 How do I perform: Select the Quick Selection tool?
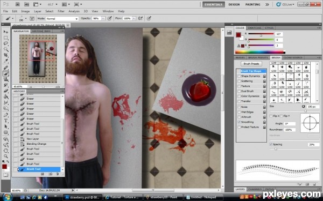pos(6,49)
